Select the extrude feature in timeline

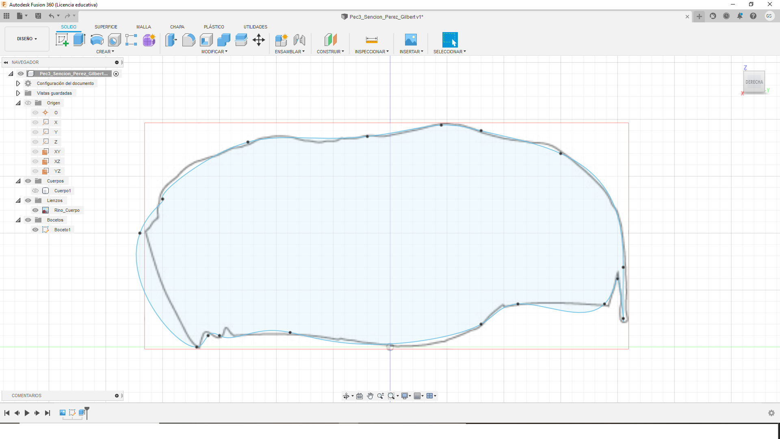tap(82, 413)
